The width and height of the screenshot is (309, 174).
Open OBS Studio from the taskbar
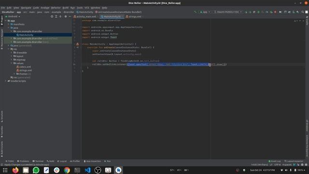[98, 170]
